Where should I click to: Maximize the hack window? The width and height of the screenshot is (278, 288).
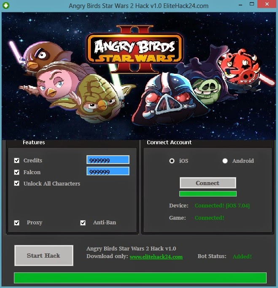pyautogui.click(x=252, y=4)
